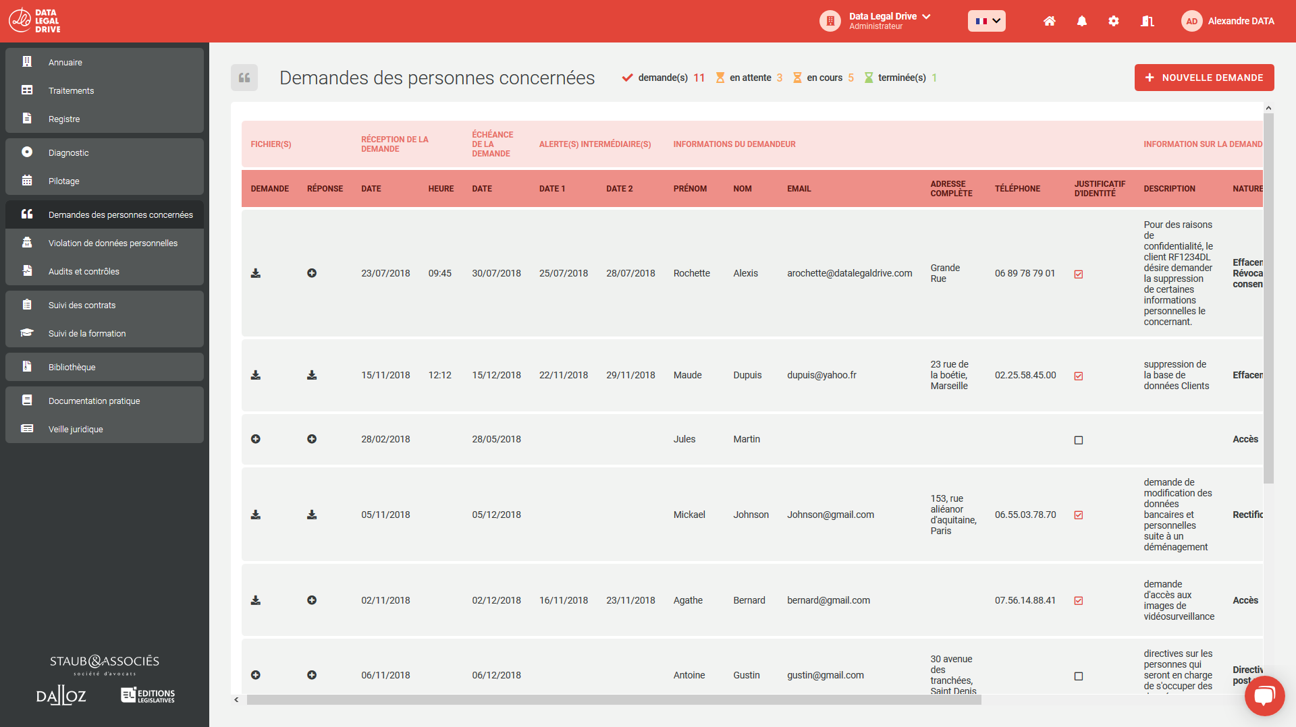
Task: Expand the Data Legal Drive organization dropdown
Action: 926,16
